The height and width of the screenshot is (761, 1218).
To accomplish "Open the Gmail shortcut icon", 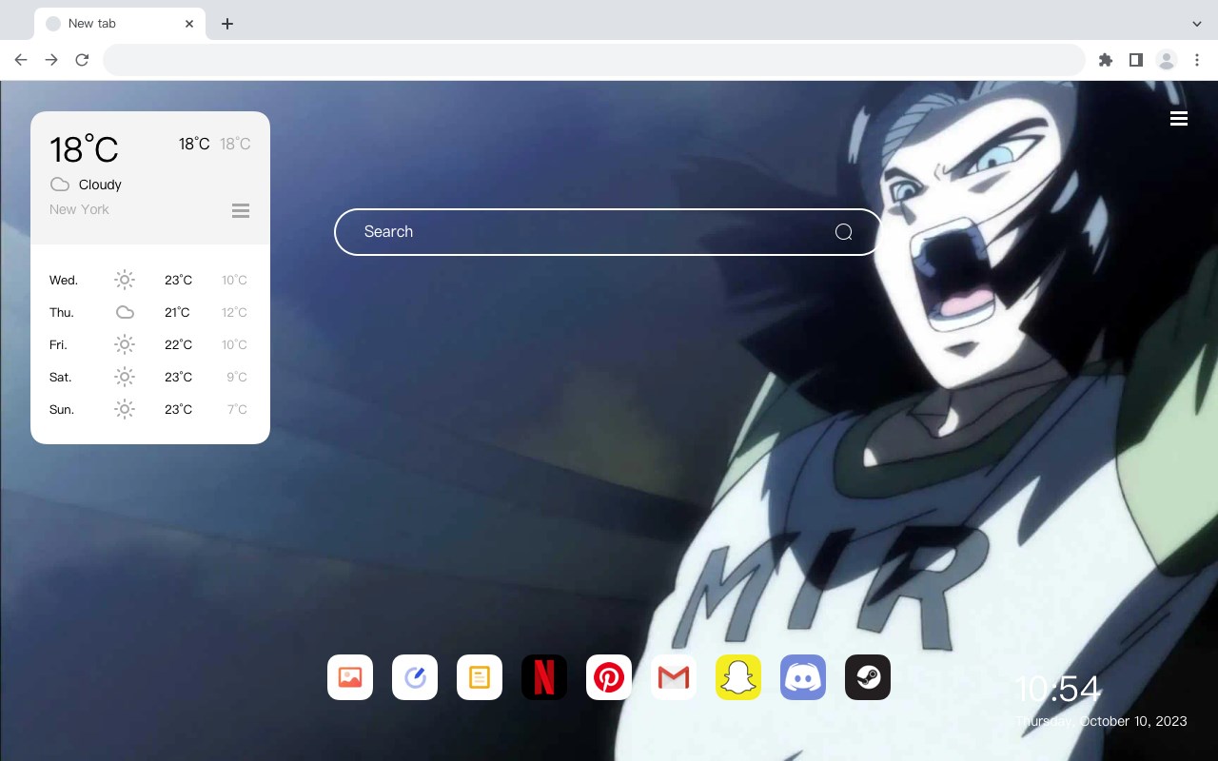I will click(674, 677).
